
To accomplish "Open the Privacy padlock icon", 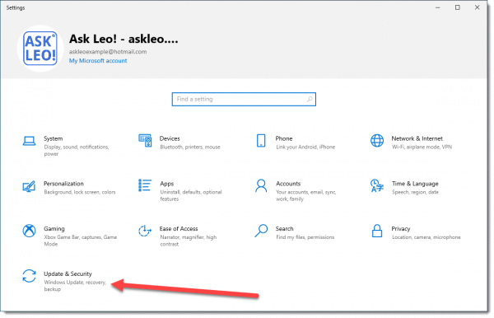I will pos(377,231).
